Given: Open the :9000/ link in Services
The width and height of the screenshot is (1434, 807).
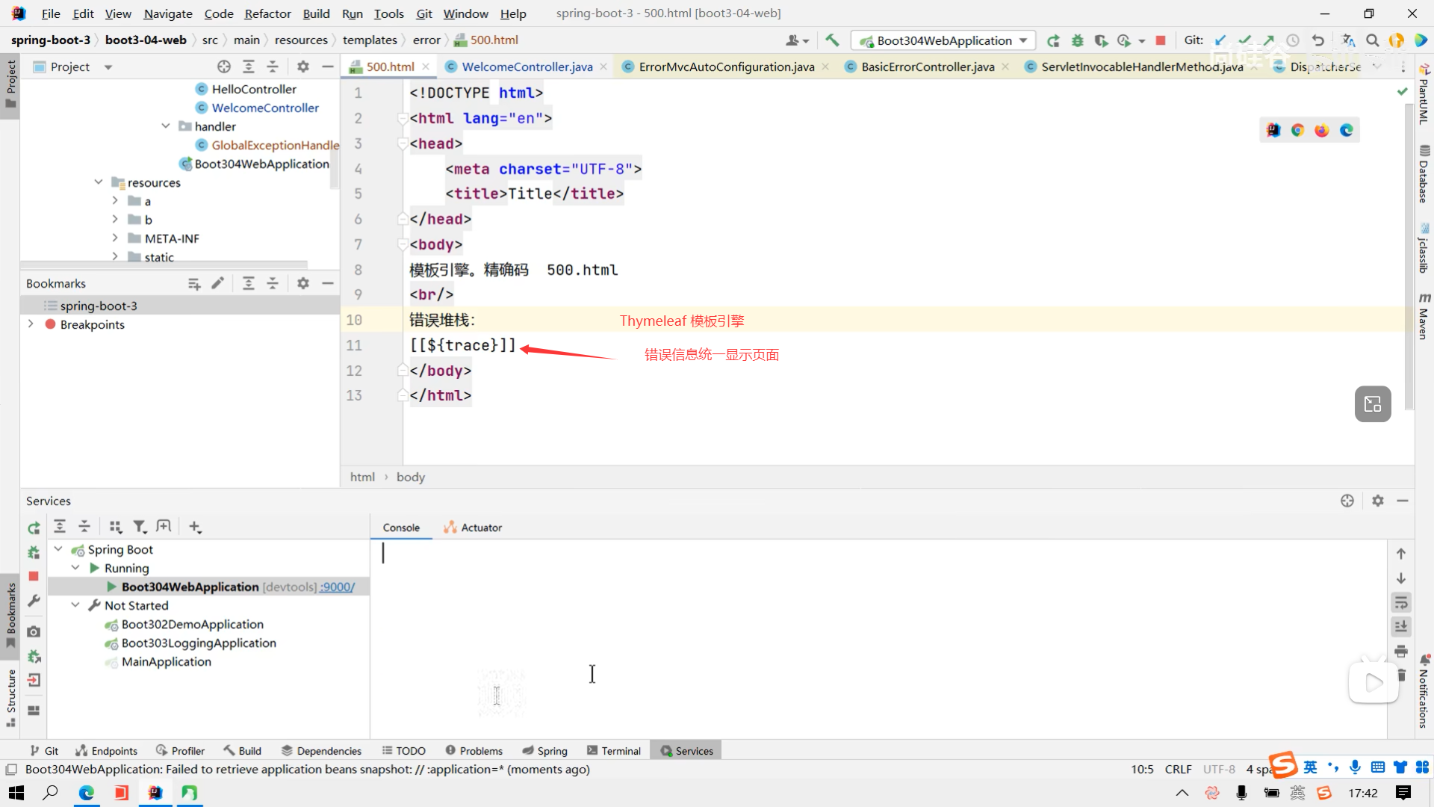Looking at the screenshot, I should [338, 587].
